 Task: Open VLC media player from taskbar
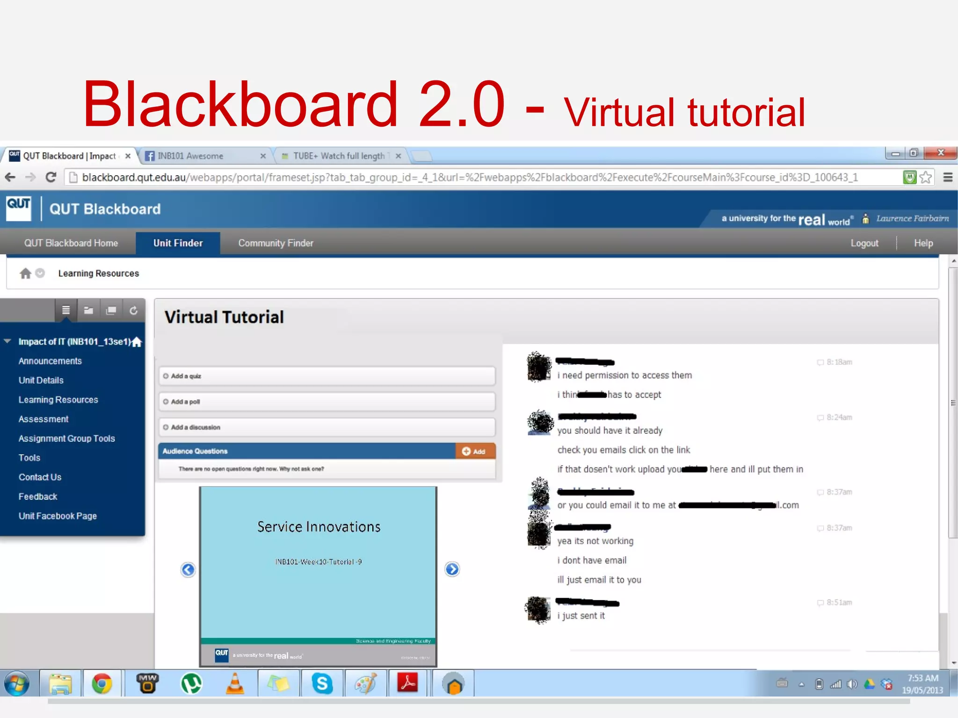tap(235, 684)
